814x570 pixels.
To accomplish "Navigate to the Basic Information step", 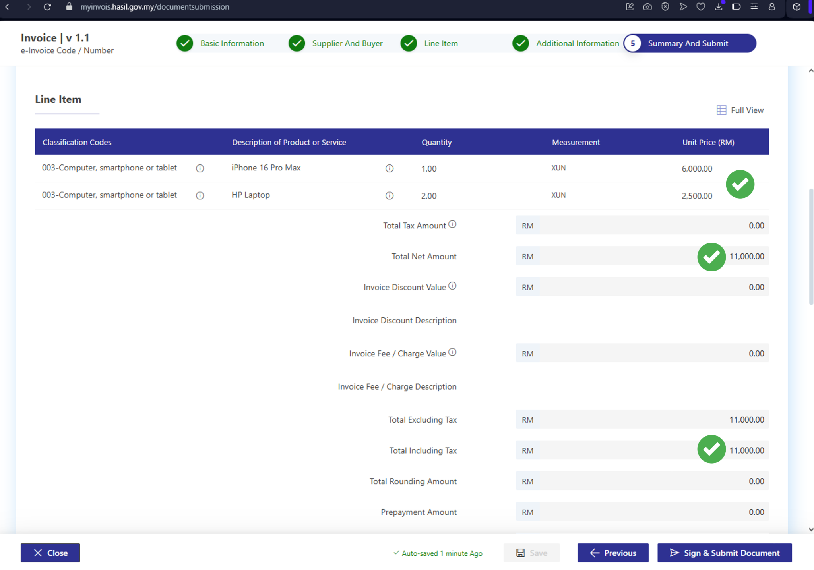I will click(232, 43).
